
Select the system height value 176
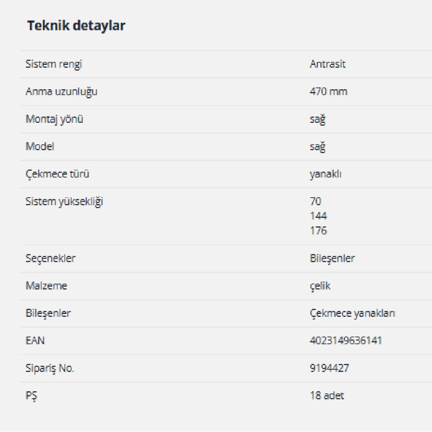tap(318, 230)
